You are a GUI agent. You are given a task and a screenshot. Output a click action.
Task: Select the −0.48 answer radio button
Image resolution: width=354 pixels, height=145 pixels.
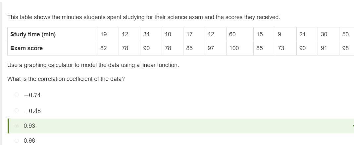(17, 111)
